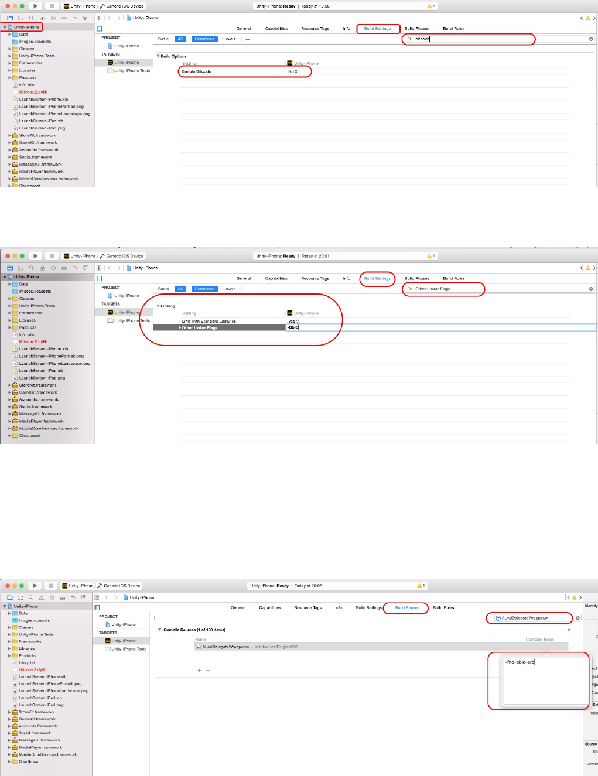Image resolution: width=598 pixels, height=776 pixels.
Task: Run the build in the bitcode search window
Action: (35, 6)
